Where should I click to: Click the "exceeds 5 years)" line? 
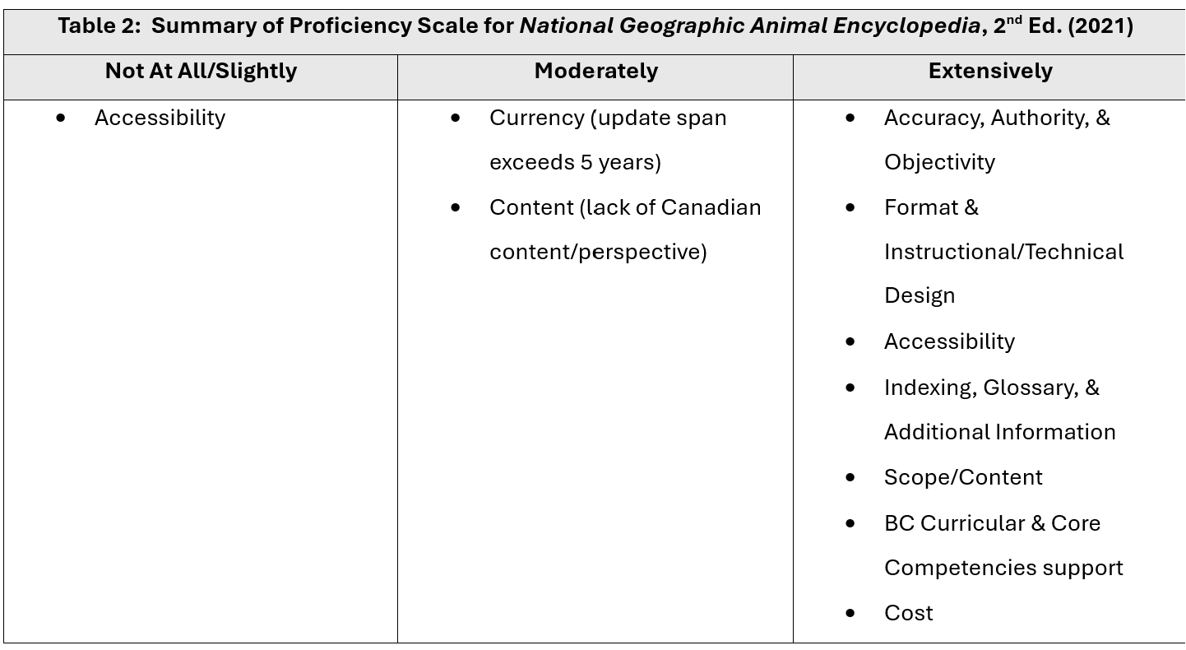[x=575, y=163]
